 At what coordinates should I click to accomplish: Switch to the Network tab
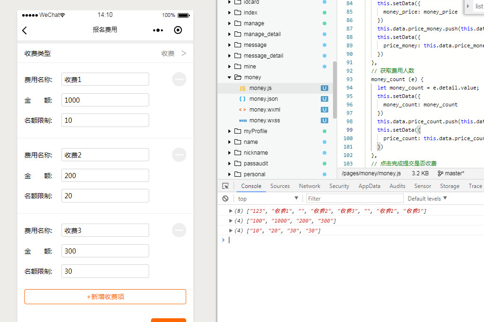coord(310,186)
